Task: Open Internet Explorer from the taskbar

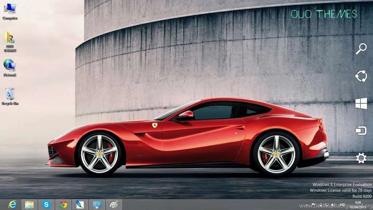Action: [12, 205]
